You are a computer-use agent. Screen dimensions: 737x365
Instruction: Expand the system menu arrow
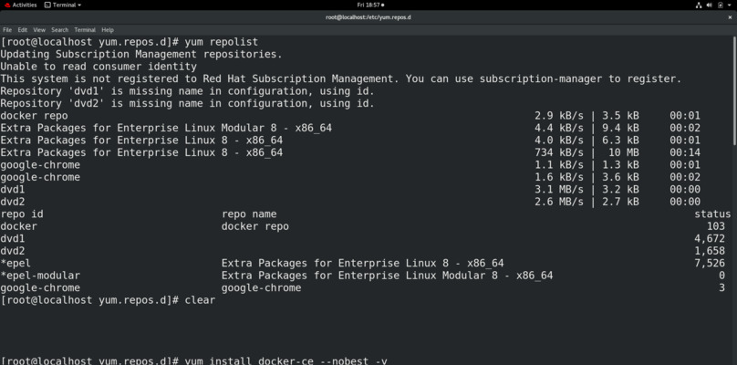(730, 5)
